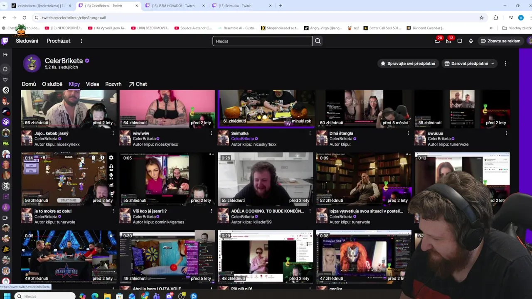
Task: Open the Rozvrh tab
Action: (x=113, y=84)
